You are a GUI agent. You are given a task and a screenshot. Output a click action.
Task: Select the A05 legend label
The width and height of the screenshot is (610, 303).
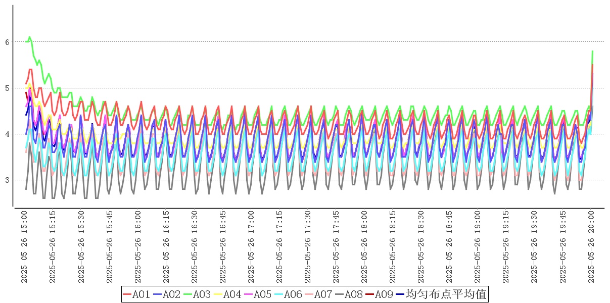click(262, 294)
